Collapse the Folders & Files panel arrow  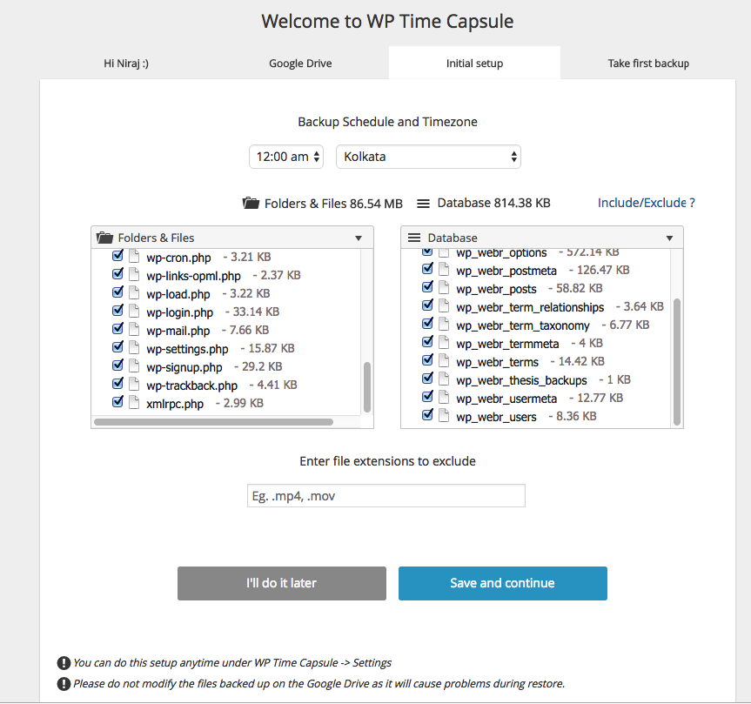tap(359, 238)
